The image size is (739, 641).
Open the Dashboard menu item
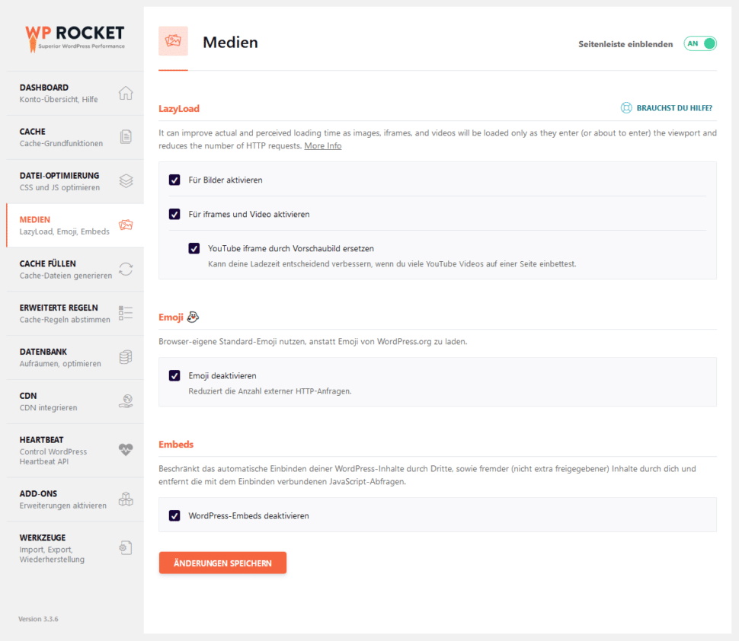point(75,93)
